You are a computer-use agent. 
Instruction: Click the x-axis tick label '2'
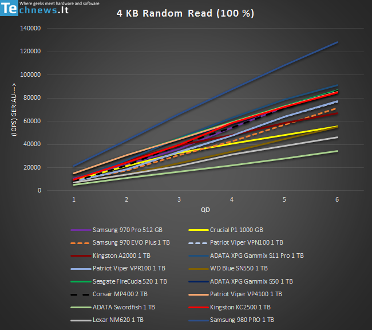click(x=126, y=199)
